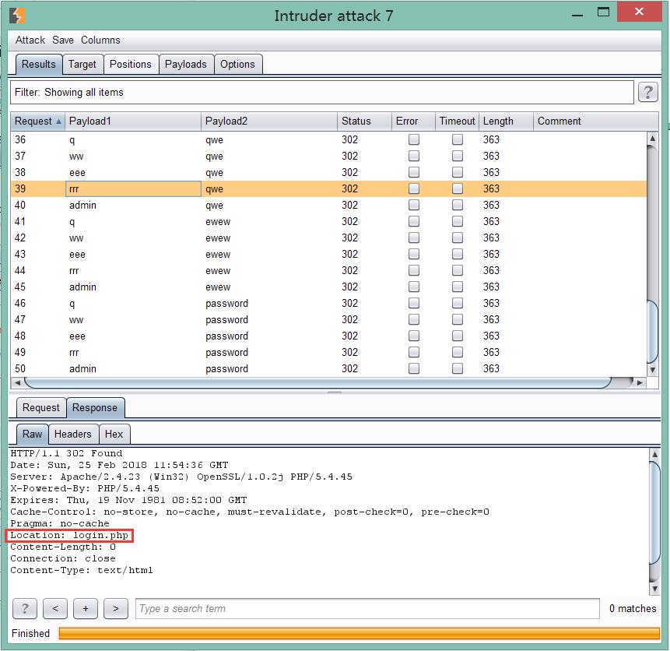The height and width of the screenshot is (651, 670).
Task: Toggle Timeout checkbox for request 39
Action: tap(458, 188)
